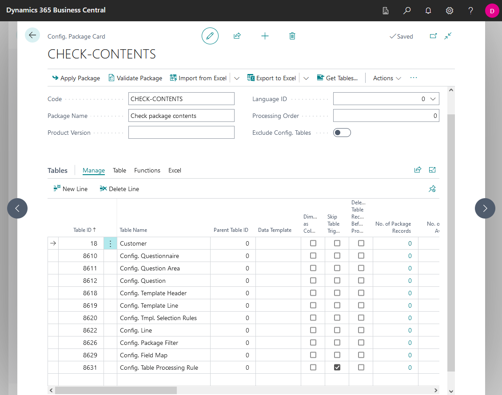Open the Actions menu
The image size is (502, 395).
point(386,78)
